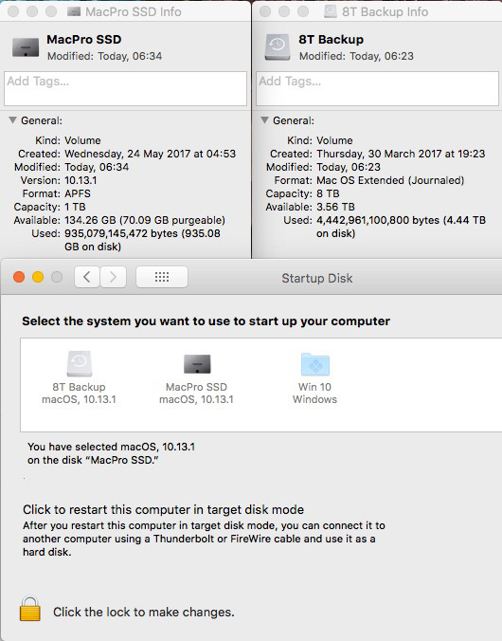The width and height of the screenshot is (502, 641).
Task: Click Capacity value "1 TB"
Action: [75, 207]
